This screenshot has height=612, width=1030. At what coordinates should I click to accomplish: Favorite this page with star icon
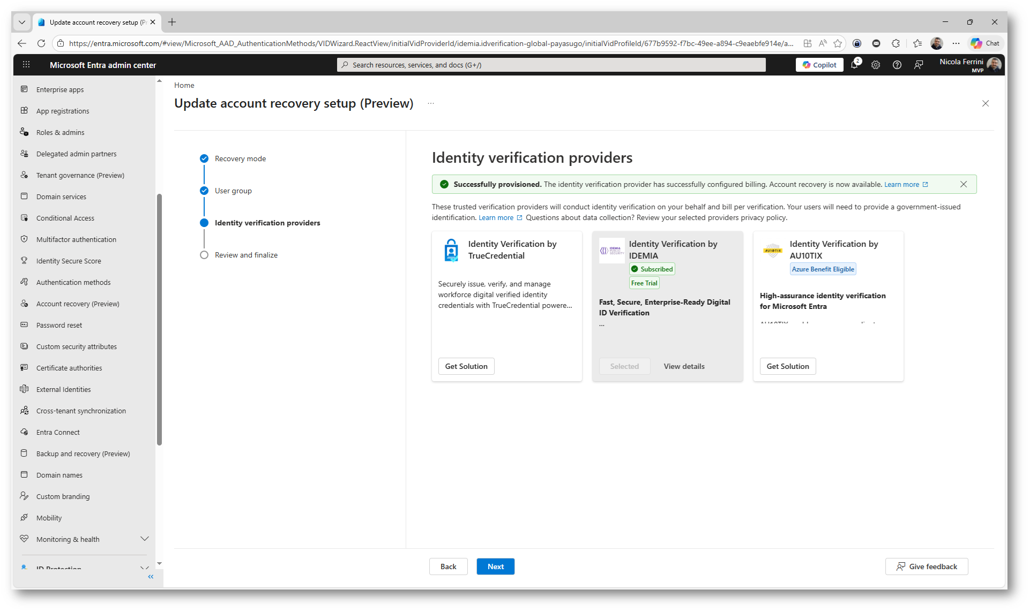point(838,43)
